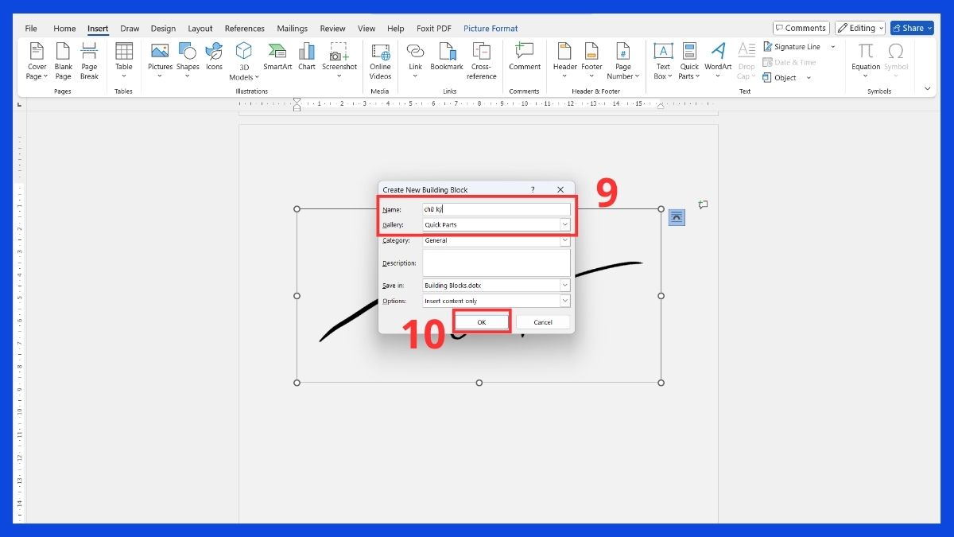
Task: Click the comment marker beside the page
Action: pyautogui.click(x=703, y=204)
